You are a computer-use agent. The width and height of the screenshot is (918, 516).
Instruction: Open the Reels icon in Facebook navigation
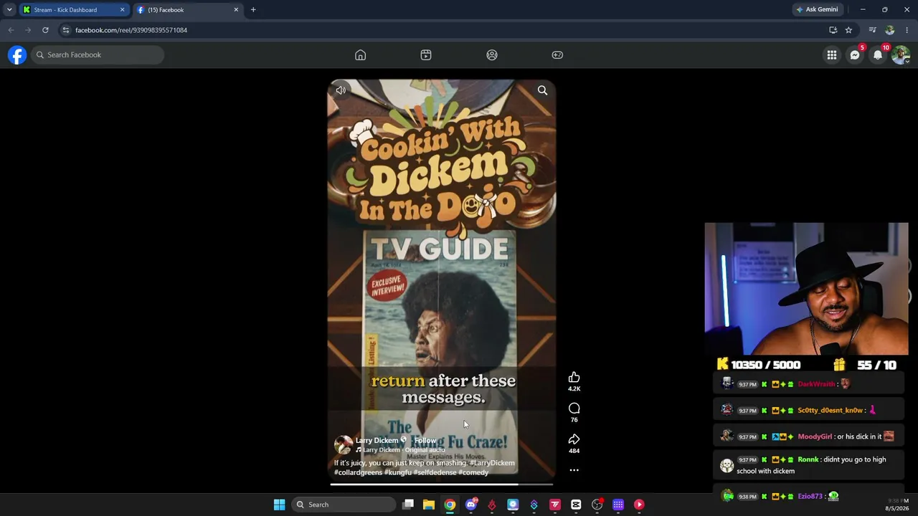(426, 54)
